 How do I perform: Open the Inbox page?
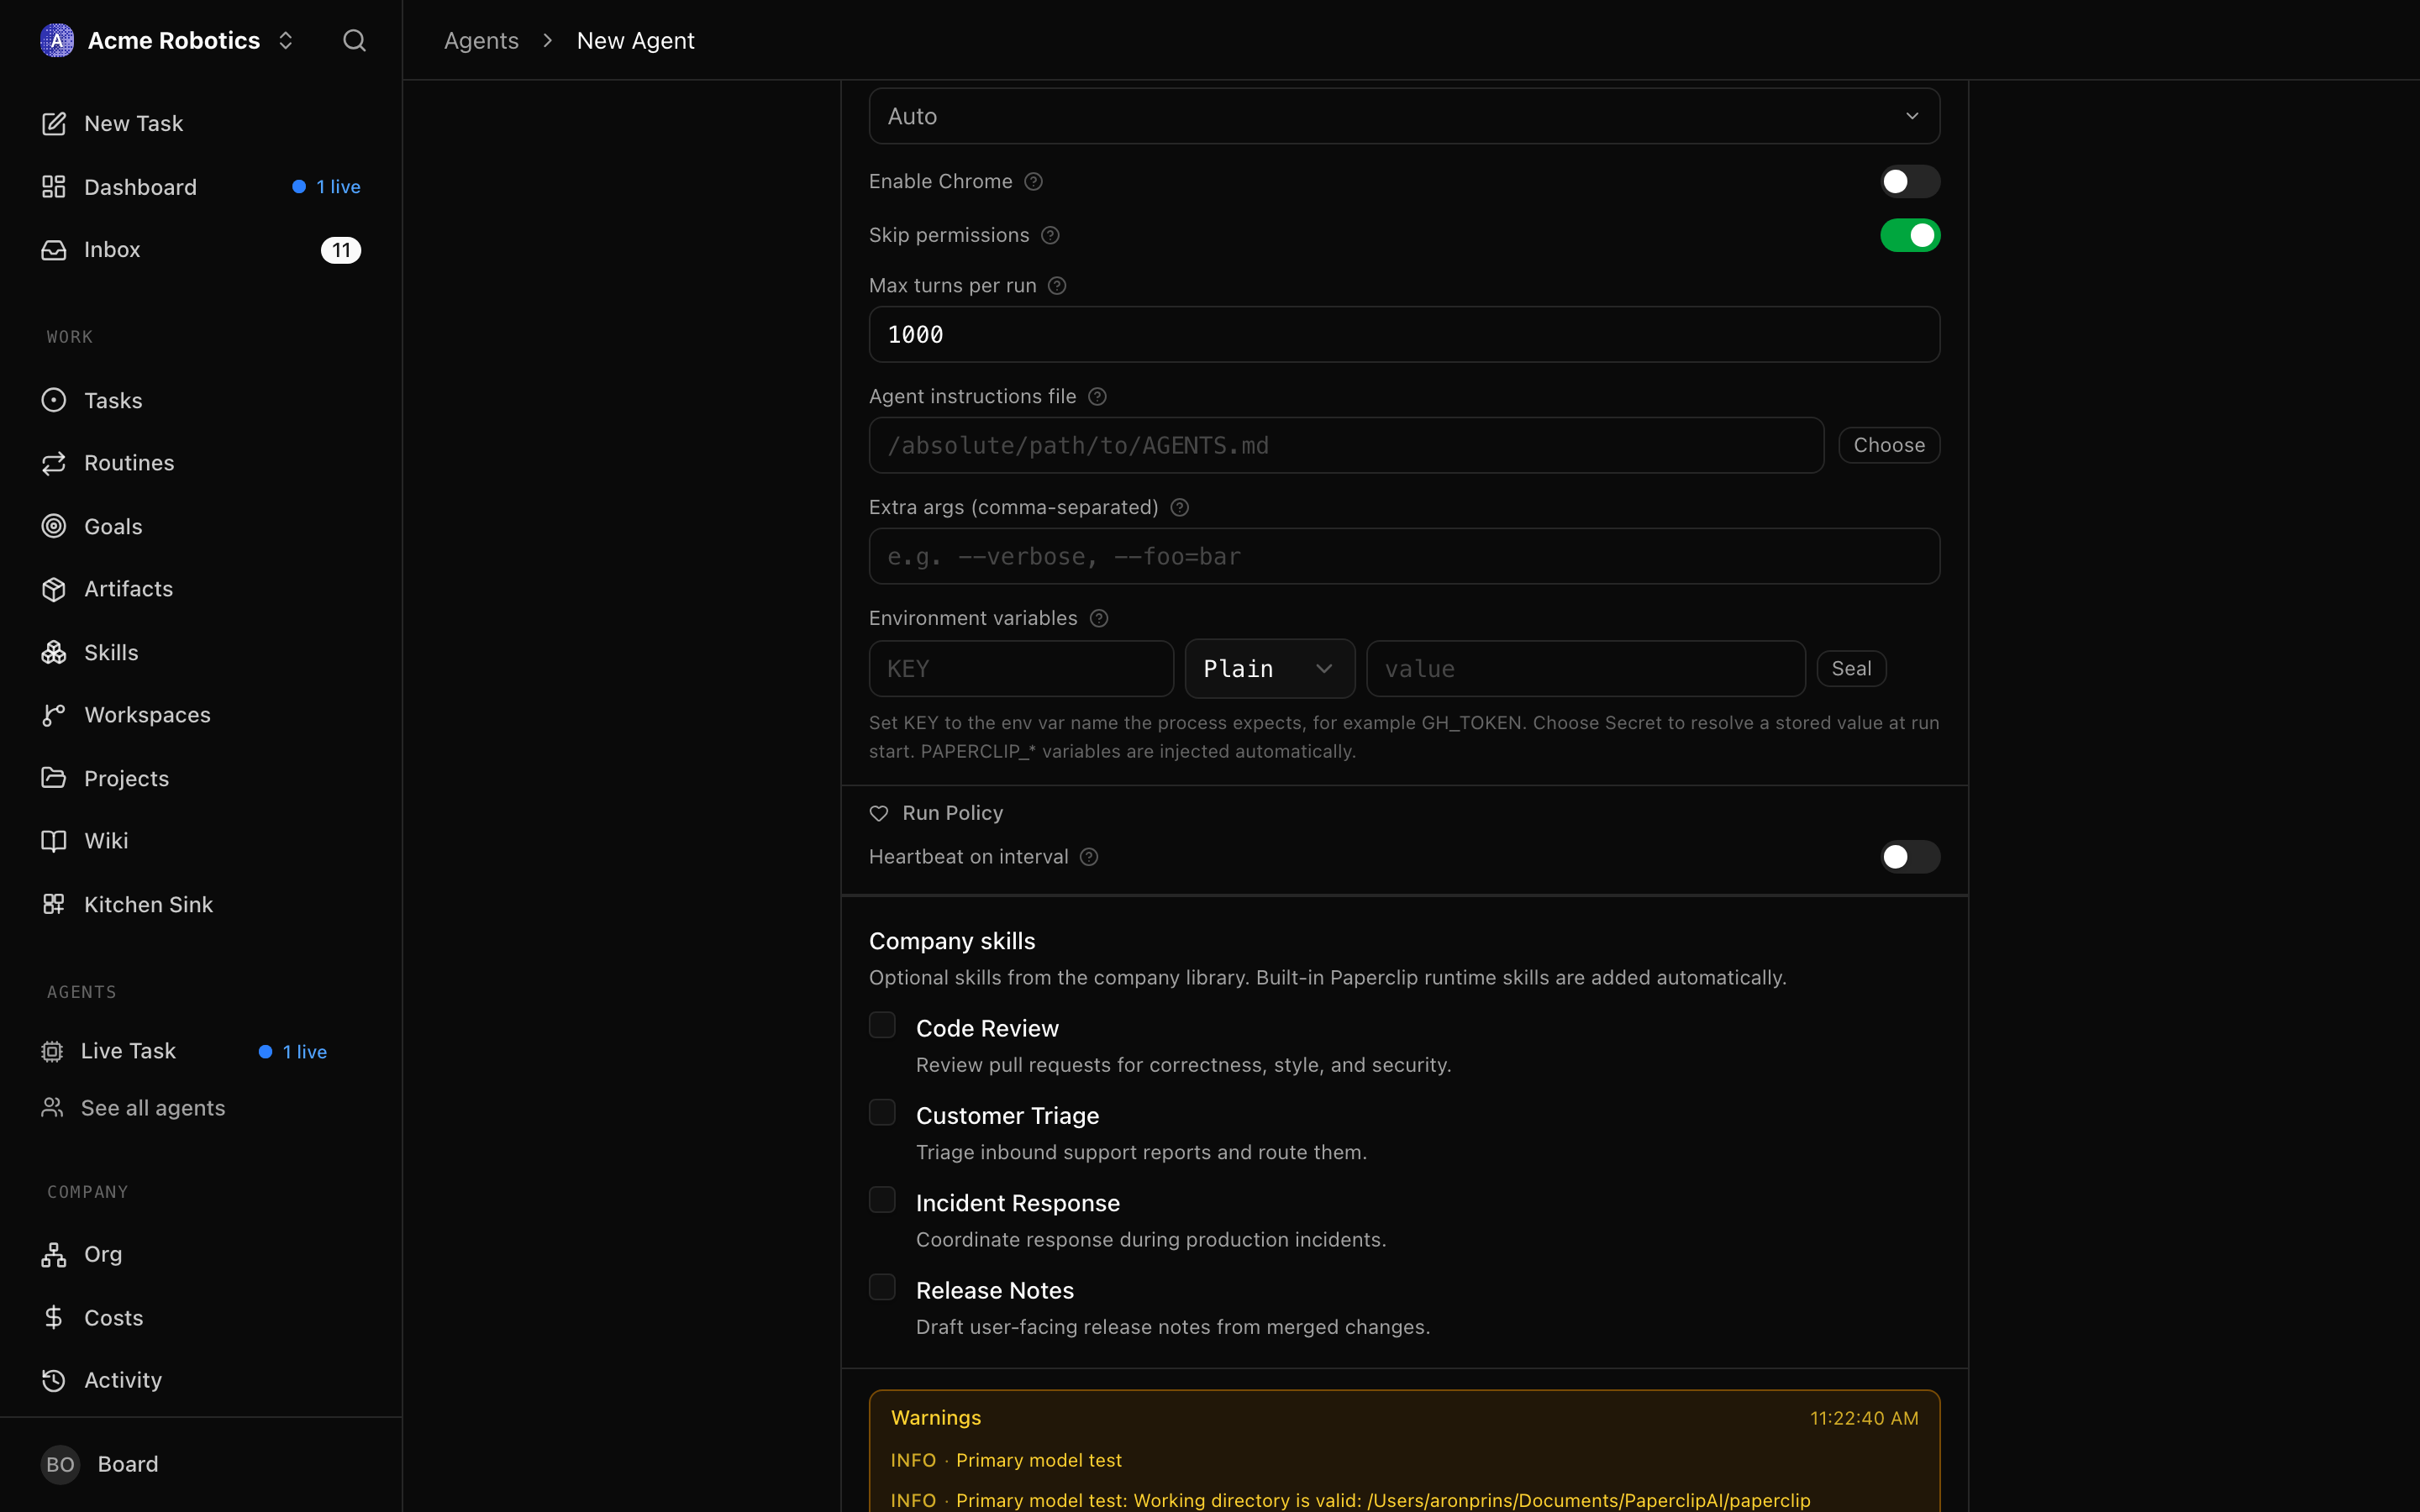coord(201,250)
